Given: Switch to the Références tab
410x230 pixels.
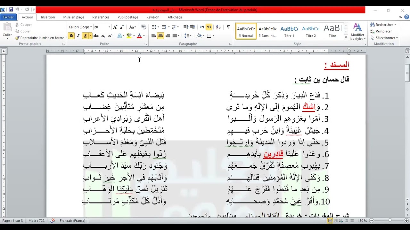Looking at the screenshot, I should click(x=101, y=17).
